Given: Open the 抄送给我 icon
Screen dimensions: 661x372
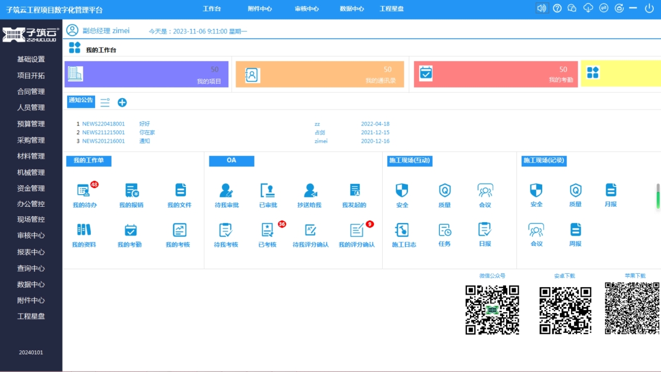Looking at the screenshot, I should point(310,191).
